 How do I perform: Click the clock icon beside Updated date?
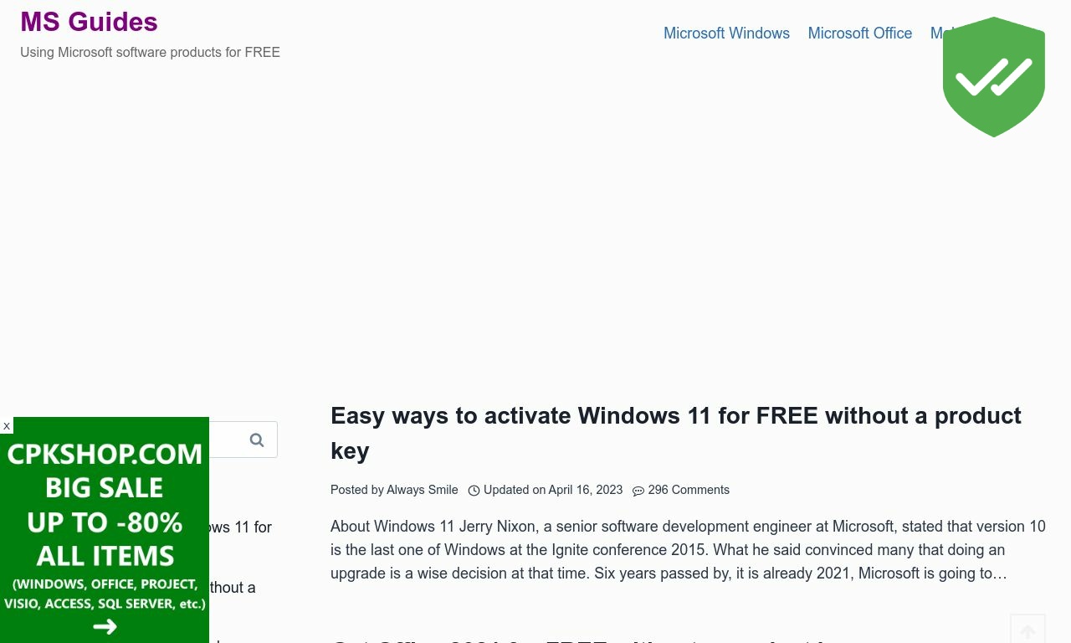474,491
